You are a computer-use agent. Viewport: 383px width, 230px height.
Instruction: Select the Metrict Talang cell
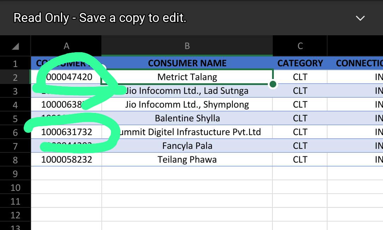[187, 77]
